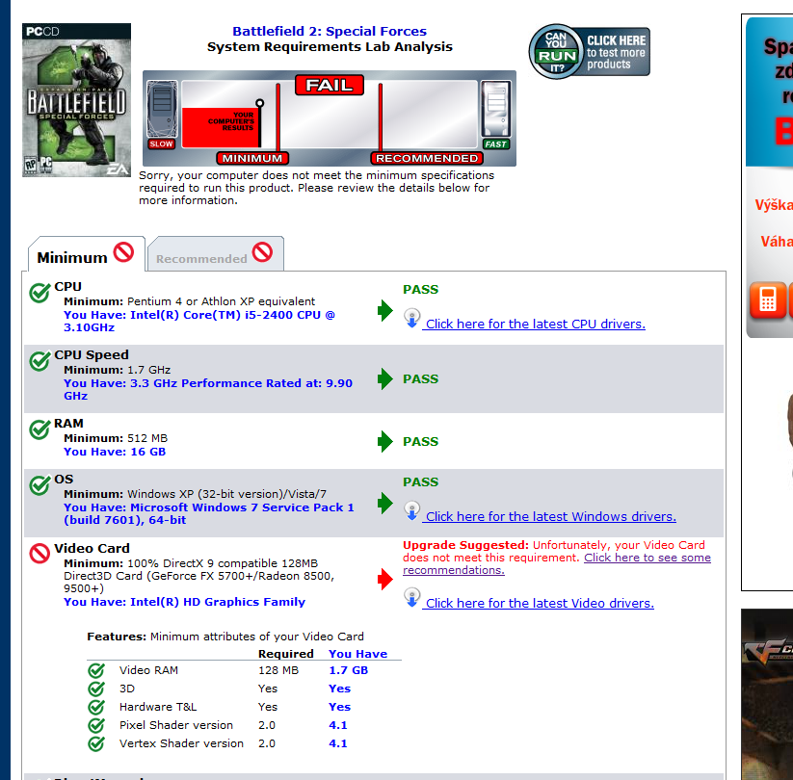Open the video card recommendations link
Screen dimensions: 793x780
coord(648,558)
